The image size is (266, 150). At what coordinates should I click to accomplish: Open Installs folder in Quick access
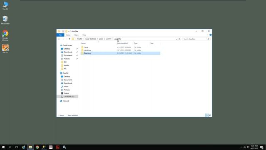pyautogui.click(x=66, y=65)
